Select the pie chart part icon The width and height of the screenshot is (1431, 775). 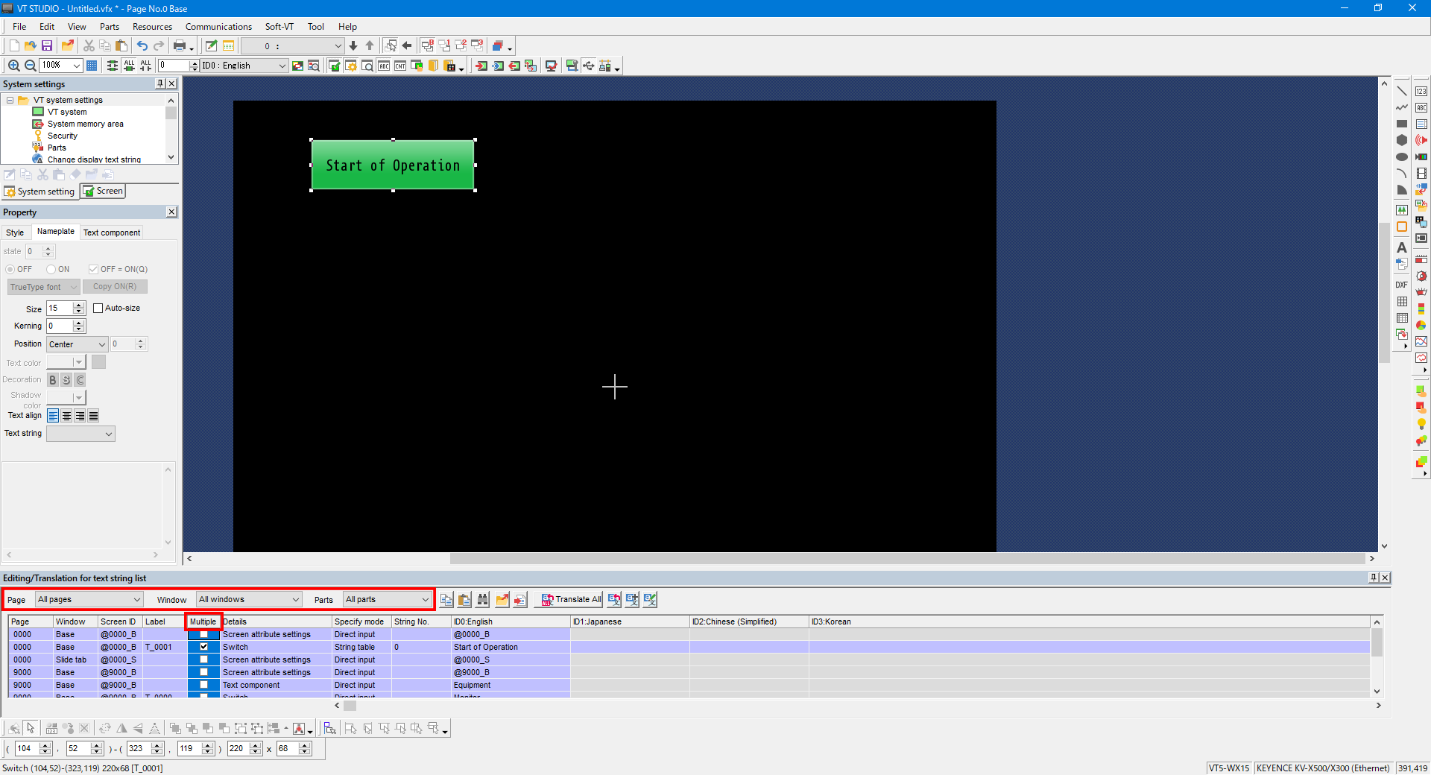1421,325
